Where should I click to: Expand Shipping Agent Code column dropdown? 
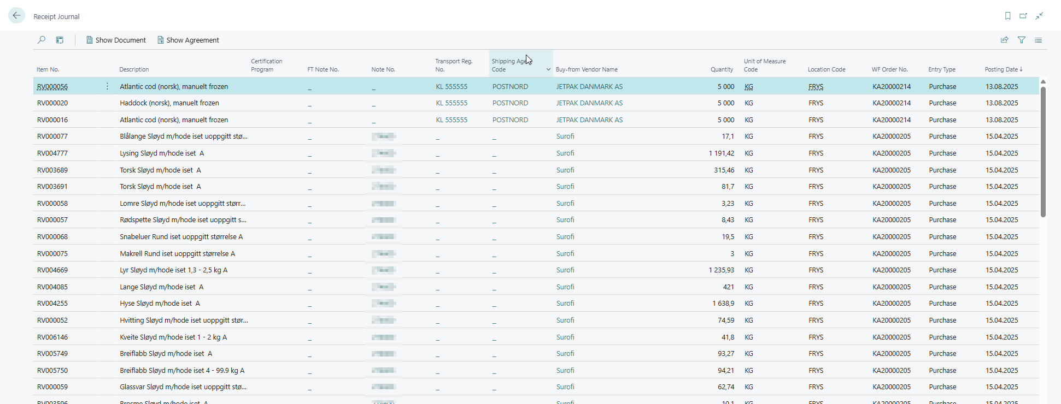point(548,69)
